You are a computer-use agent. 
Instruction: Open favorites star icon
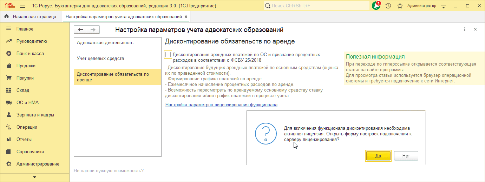[x=400, y=6]
